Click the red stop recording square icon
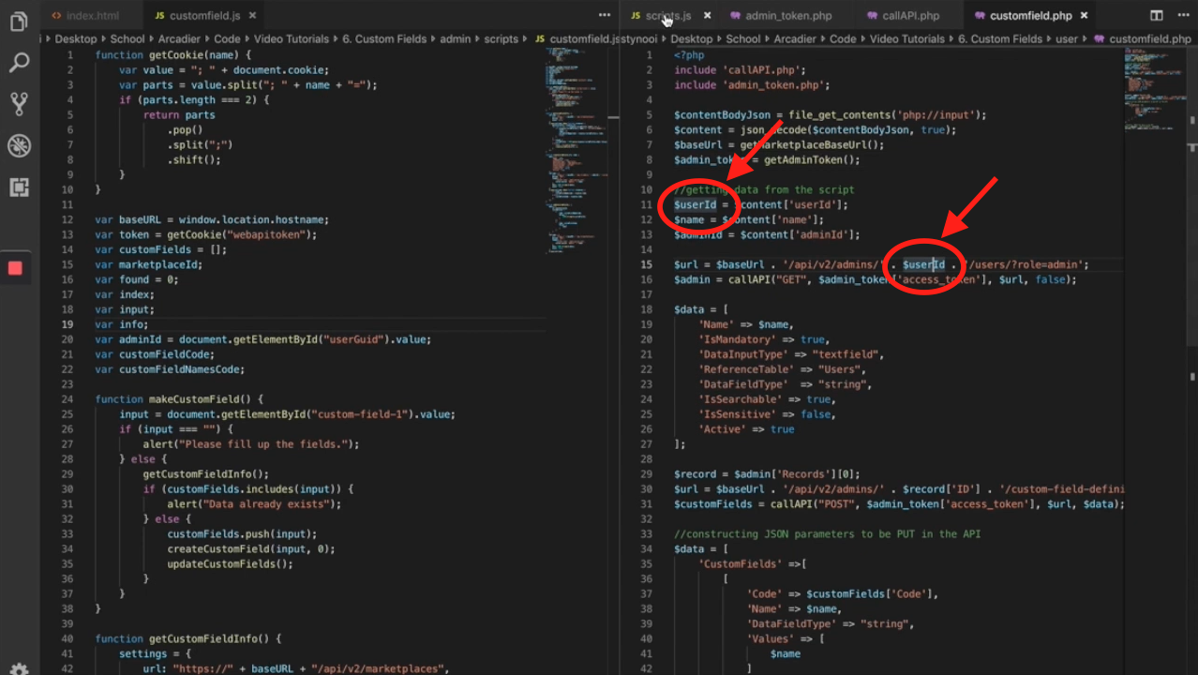The height and width of the screenshot is (675, 1198). pos(15,268)
